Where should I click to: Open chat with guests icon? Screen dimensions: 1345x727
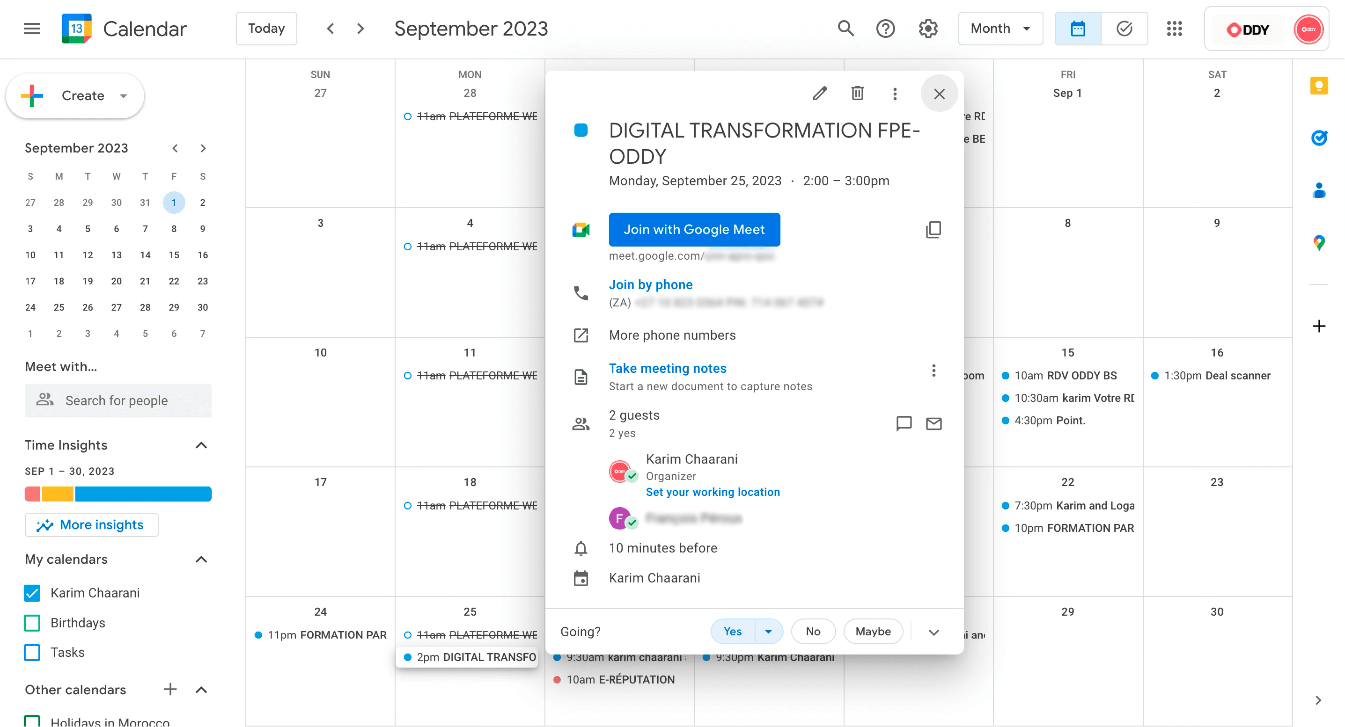click(904, 423)
